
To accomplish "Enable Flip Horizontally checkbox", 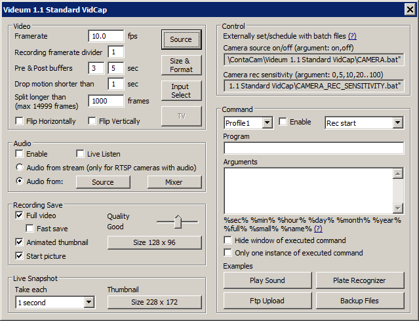I will [x=20, y=121].
